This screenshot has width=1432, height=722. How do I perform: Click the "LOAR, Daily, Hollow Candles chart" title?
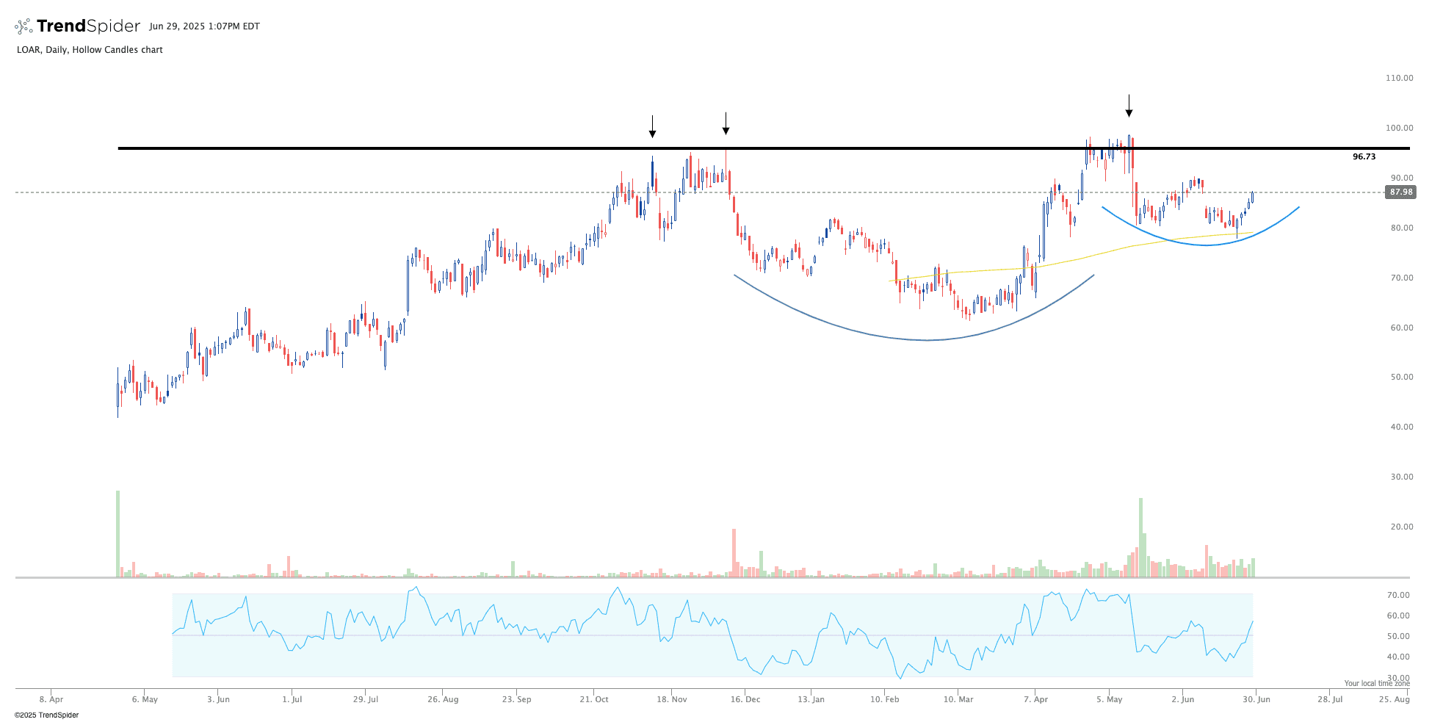(x=90, y=50)
